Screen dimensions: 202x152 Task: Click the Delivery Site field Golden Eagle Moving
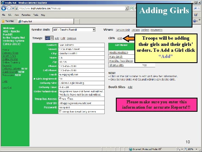81,83
